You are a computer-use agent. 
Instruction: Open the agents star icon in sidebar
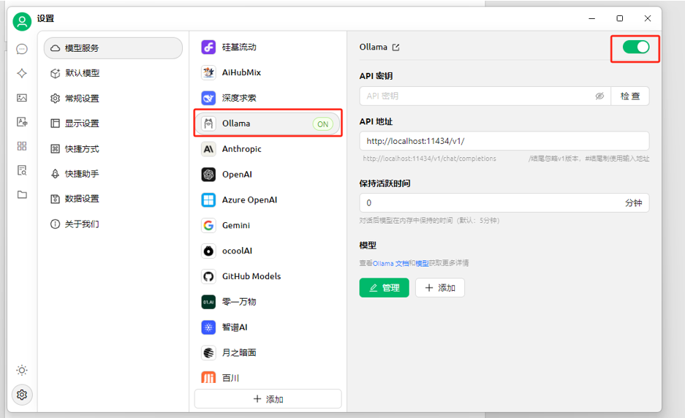click(x=22, y=73)
